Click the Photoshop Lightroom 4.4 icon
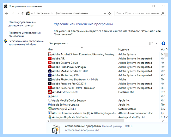 coord(50,79)
